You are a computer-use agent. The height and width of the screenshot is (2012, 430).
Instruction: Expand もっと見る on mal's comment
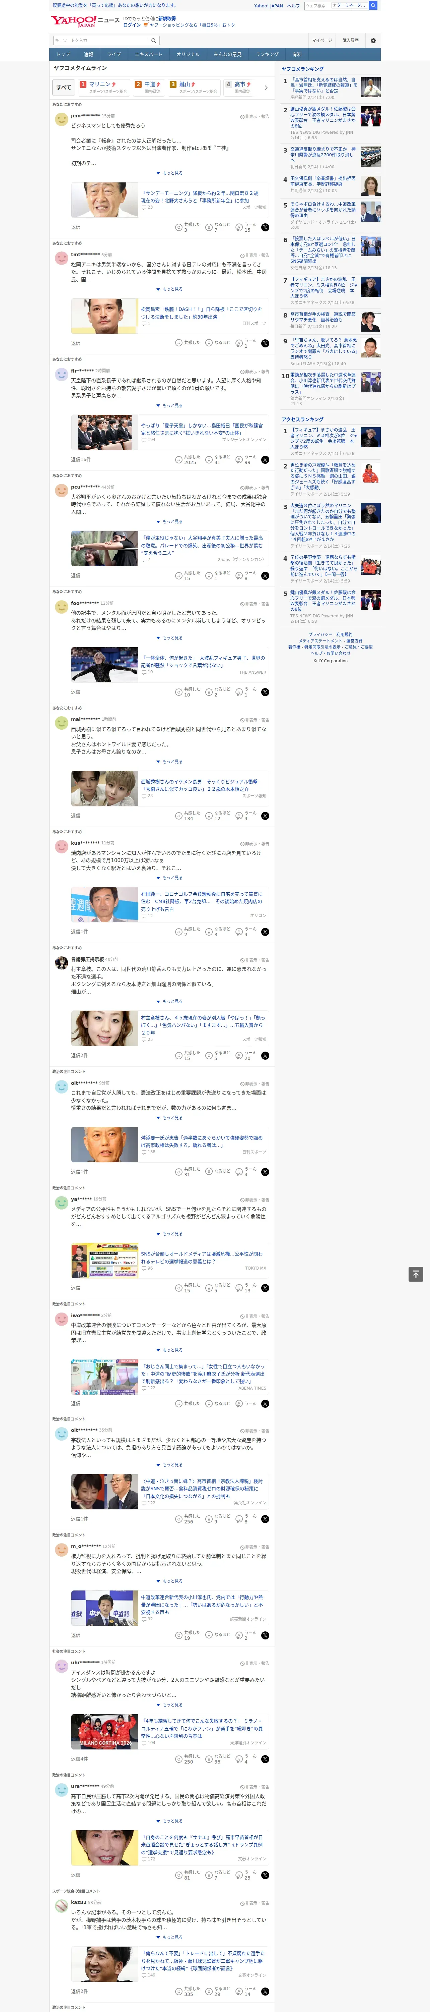coord(169,762)
